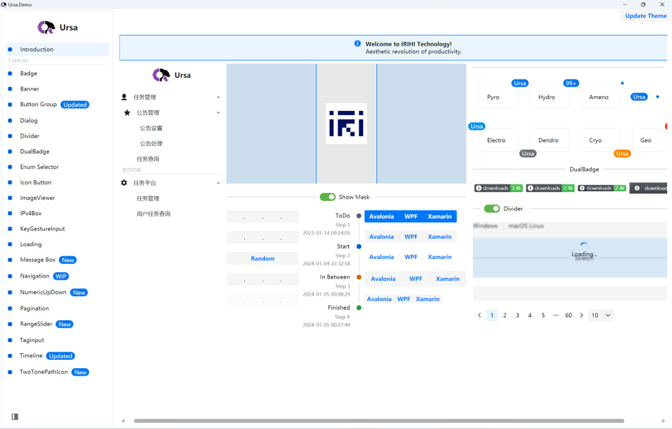
Task: Select Timeline in the sidebar
Action: (x=31, y=356)
